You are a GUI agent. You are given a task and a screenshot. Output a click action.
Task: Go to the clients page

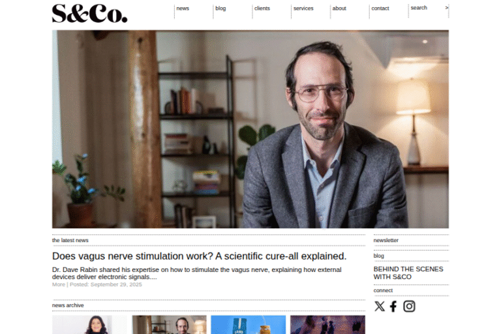click(262, 8)
